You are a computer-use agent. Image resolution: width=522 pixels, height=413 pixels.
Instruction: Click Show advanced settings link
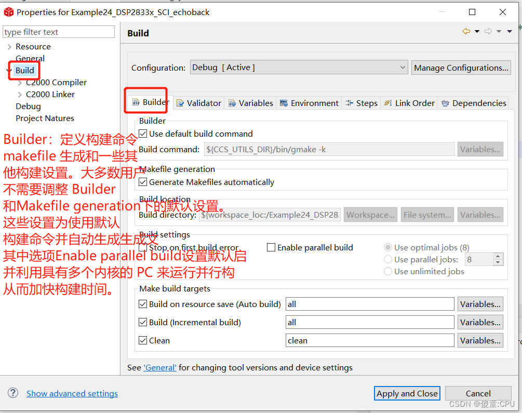coord(72,393)
